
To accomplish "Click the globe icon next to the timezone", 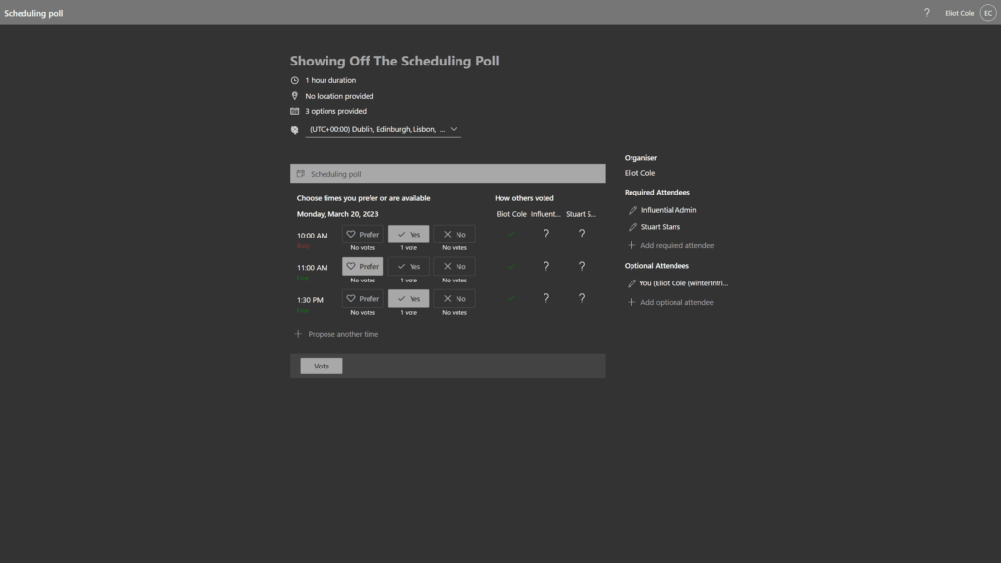I will (x=296, y=128).
